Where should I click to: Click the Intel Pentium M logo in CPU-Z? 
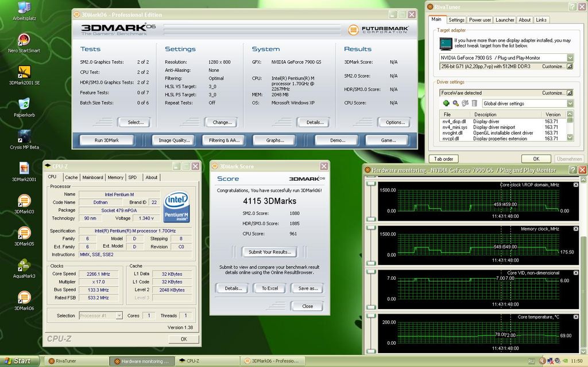(176, 207)
